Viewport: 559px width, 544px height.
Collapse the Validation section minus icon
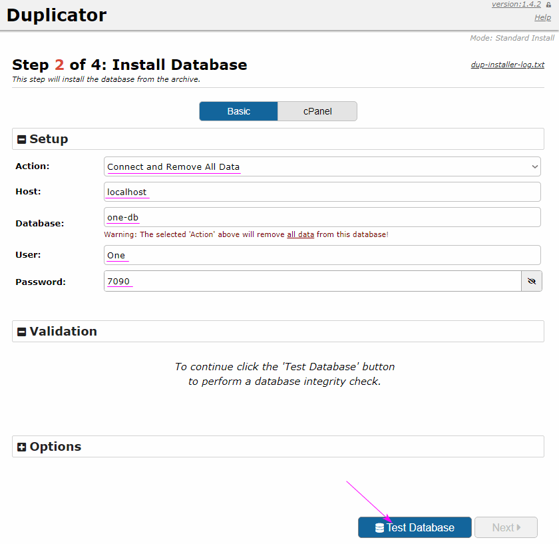pos(21,332)
